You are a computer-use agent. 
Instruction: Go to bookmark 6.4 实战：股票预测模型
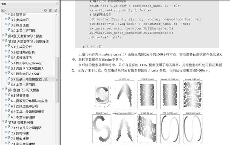(x=28, y=112)
